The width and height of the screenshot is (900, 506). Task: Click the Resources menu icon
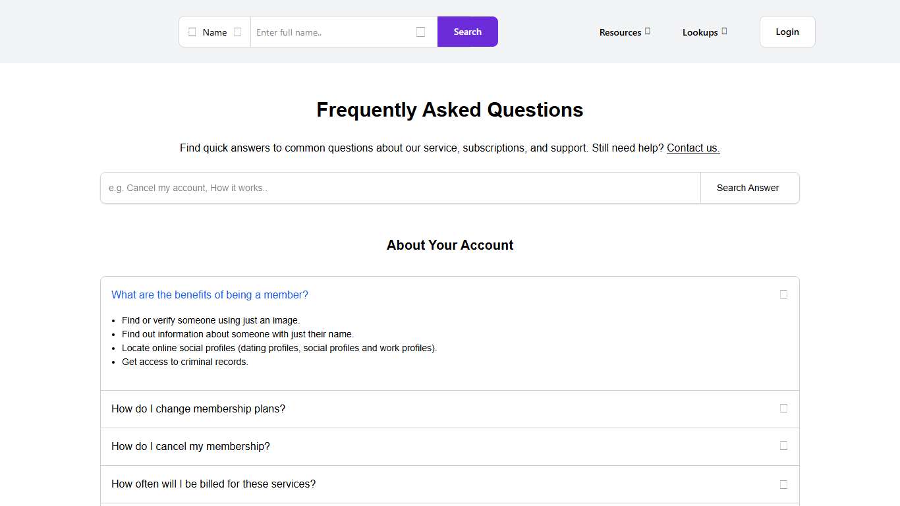[648, 32]
